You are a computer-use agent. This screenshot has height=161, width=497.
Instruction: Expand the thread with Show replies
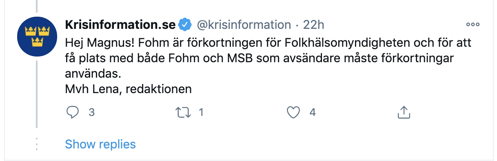click(x=100, y=144)
